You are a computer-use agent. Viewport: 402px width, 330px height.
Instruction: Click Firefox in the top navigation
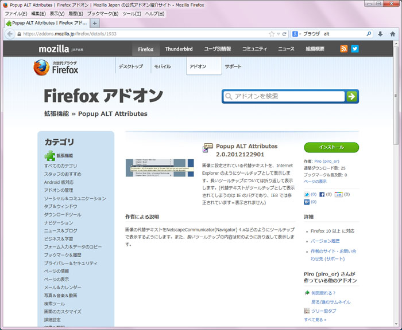(x=146, y=49)
